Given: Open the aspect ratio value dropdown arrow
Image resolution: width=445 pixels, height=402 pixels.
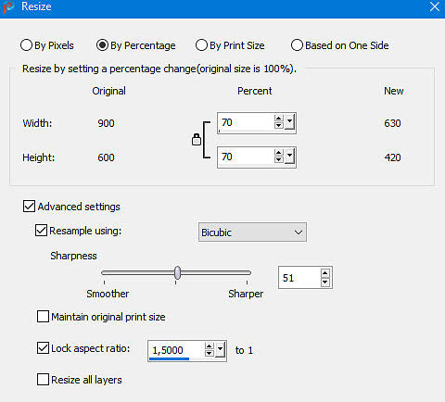Looking at the screenshot, I should (x=220, y=350).
